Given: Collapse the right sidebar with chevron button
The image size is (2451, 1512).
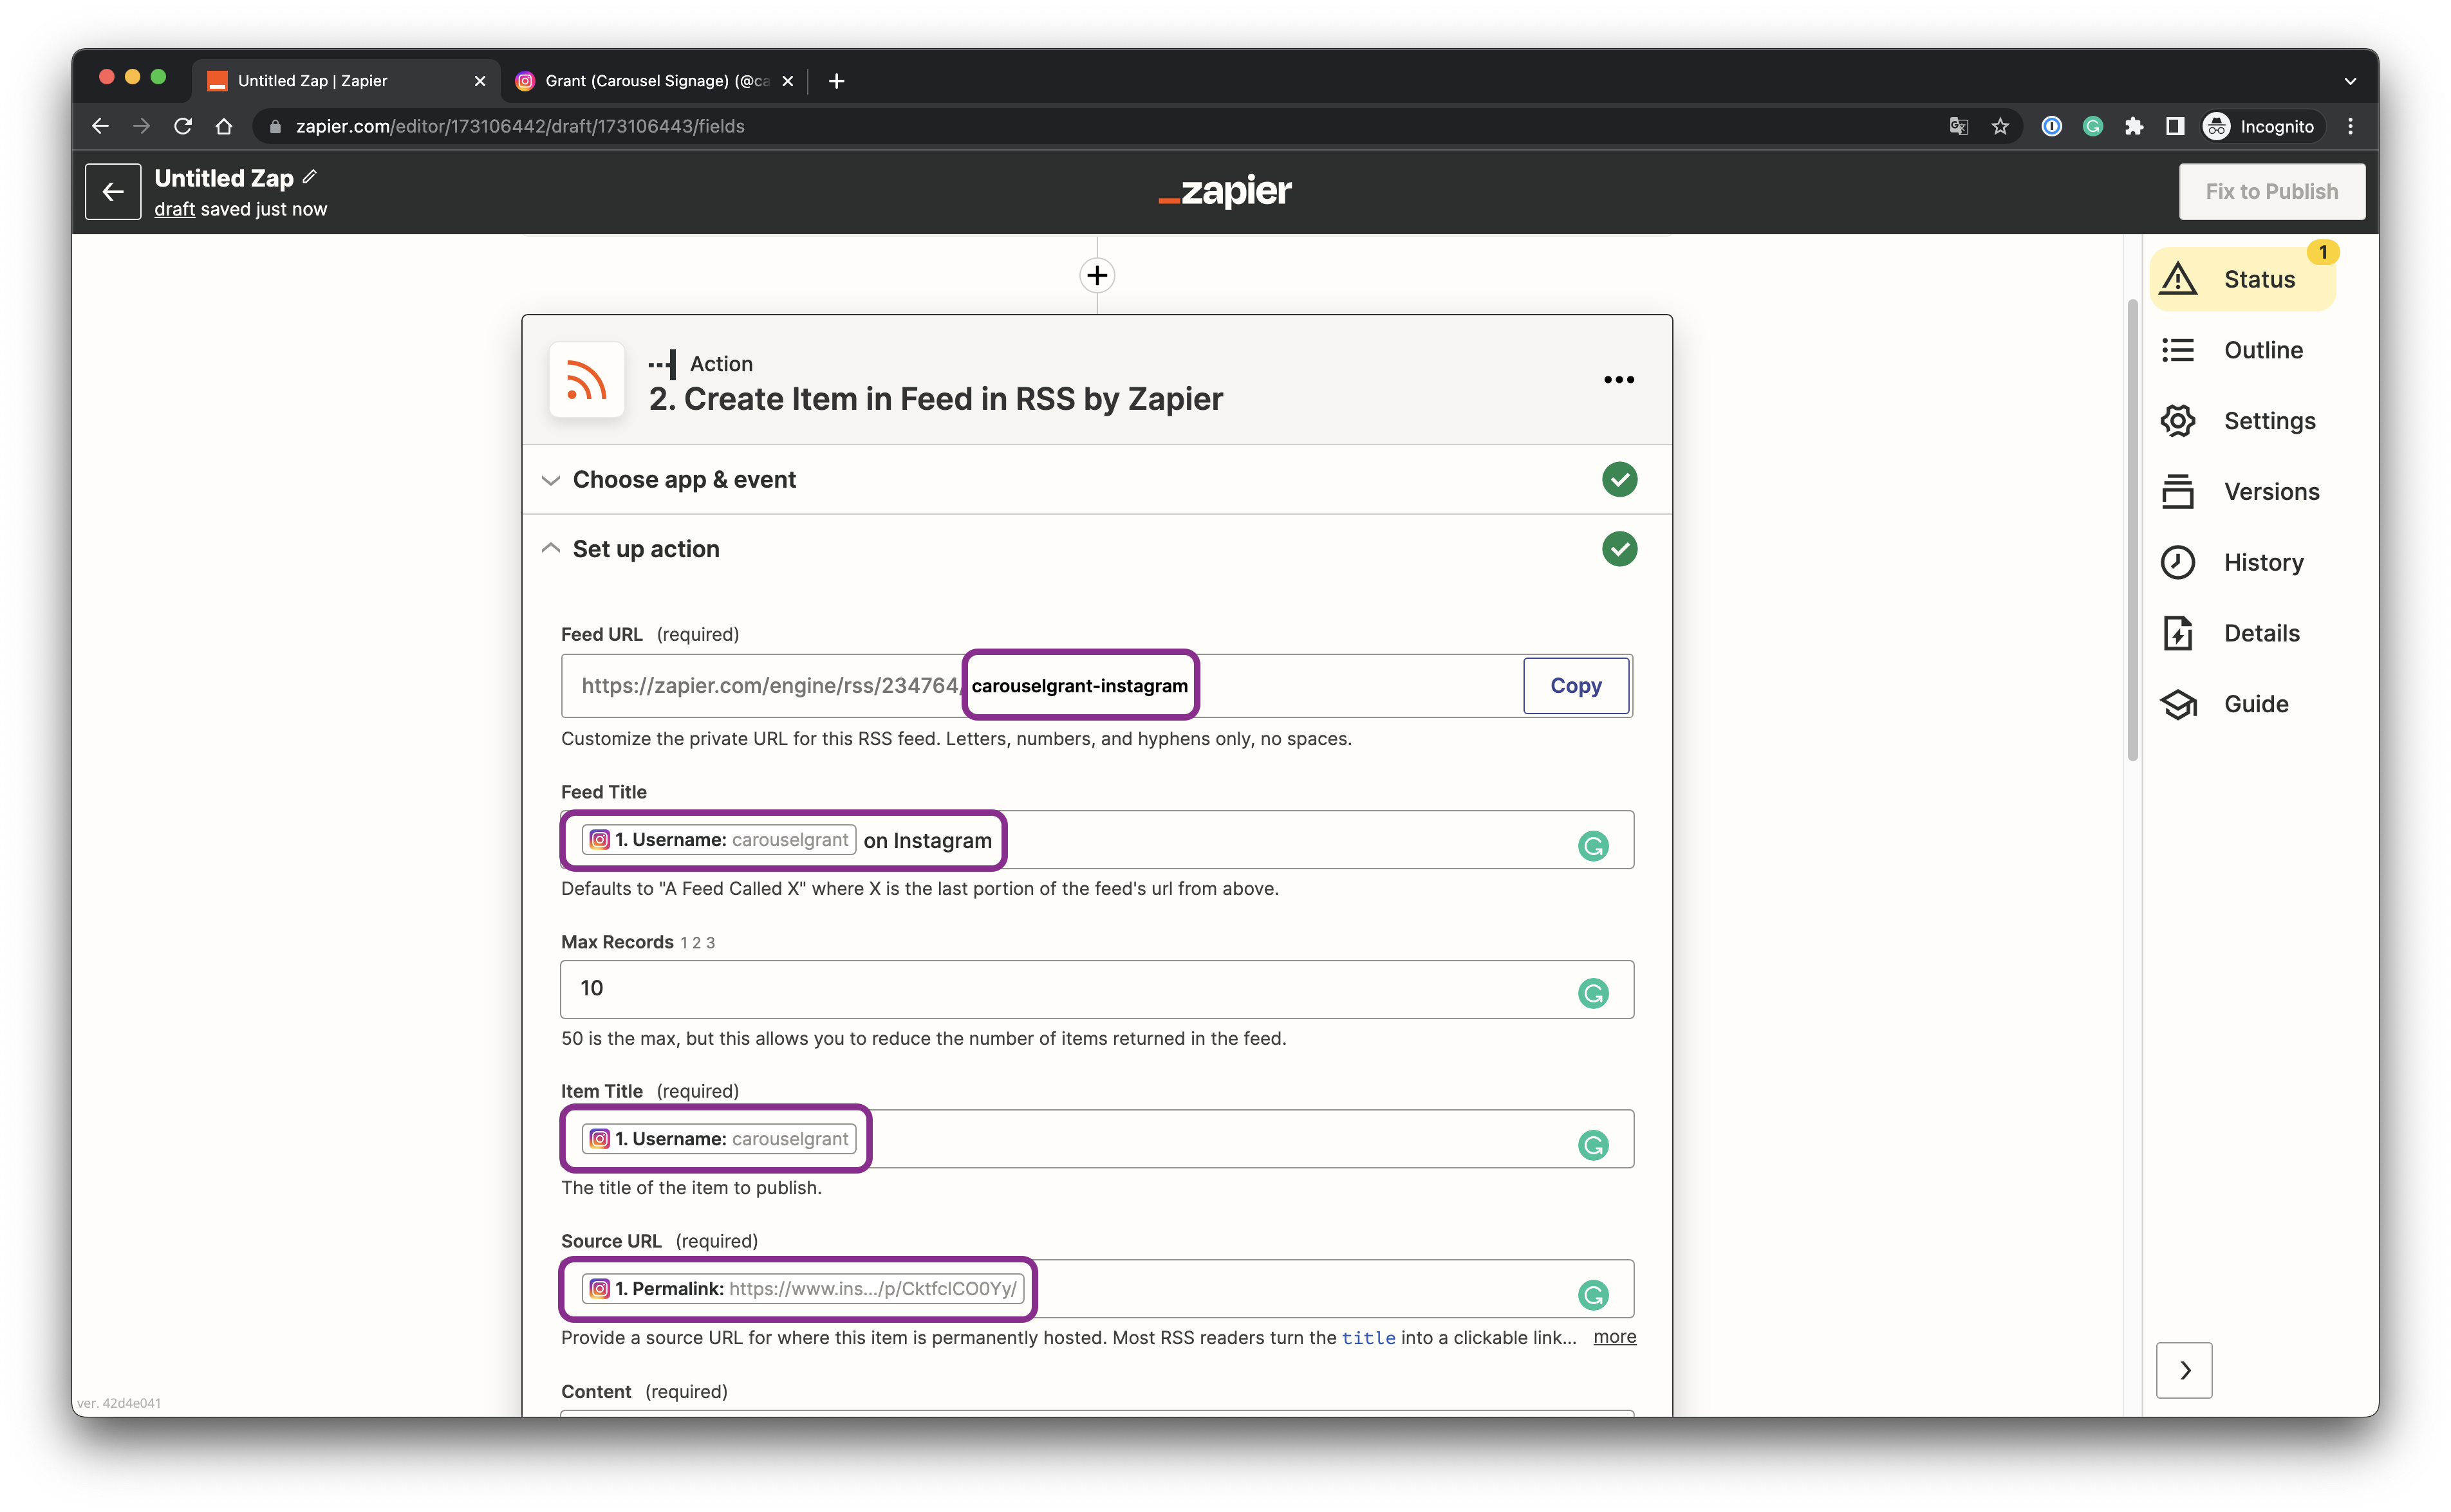Looking at the screenshot, I should pos(2184,1370).
